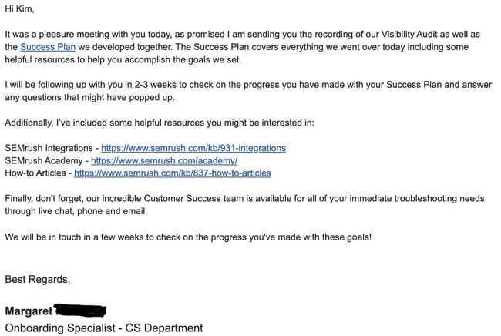
Task: Click the 'How-to Articles -' label text
Action: tap(38, 173)
